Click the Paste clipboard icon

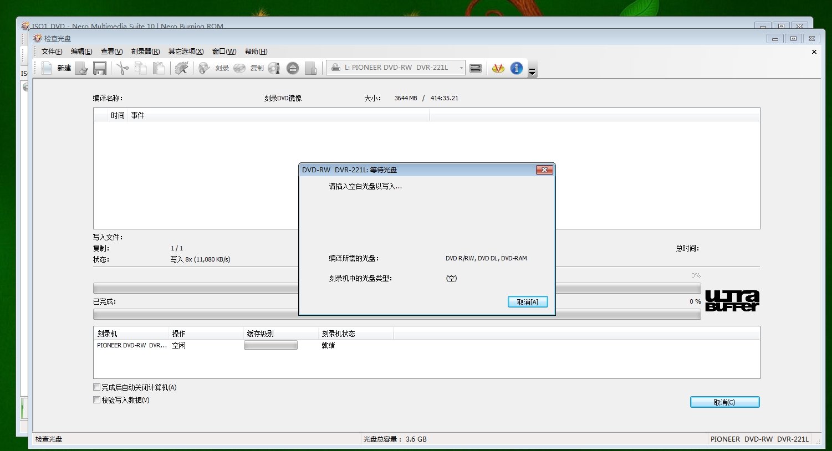click(x=158, y=68)
